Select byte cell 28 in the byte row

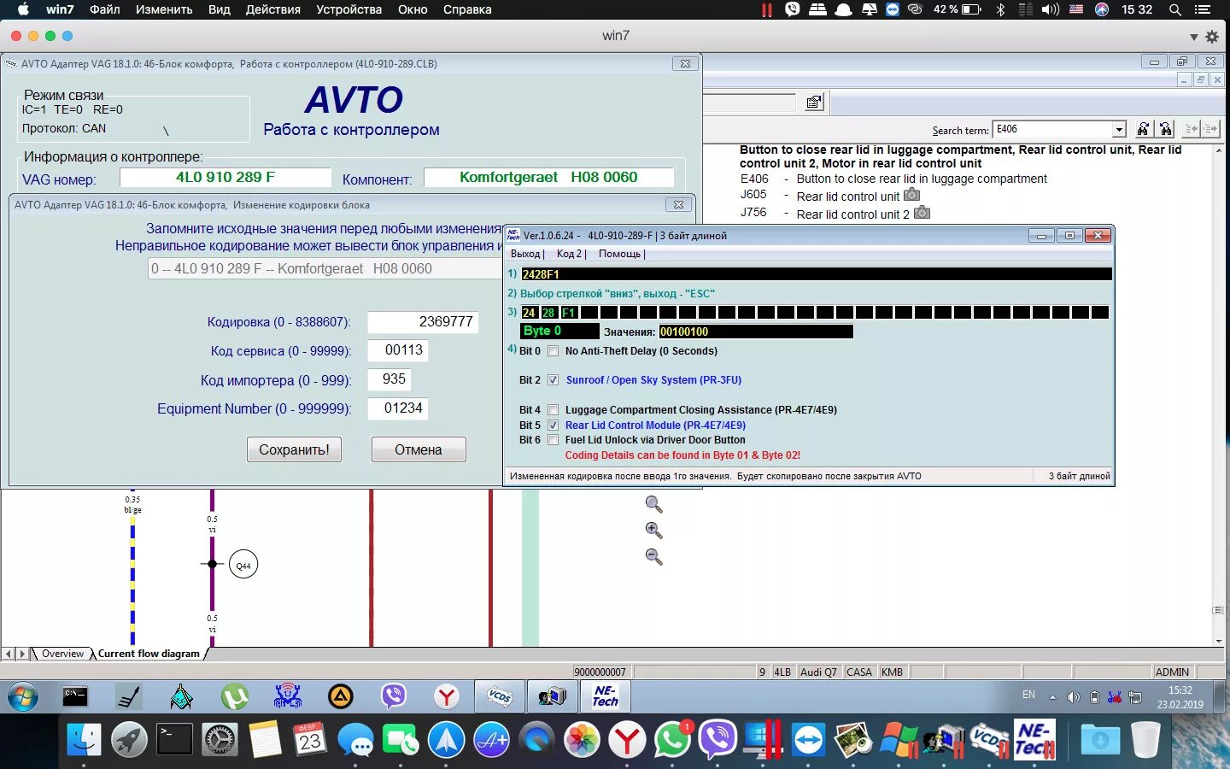coord(548,313)
